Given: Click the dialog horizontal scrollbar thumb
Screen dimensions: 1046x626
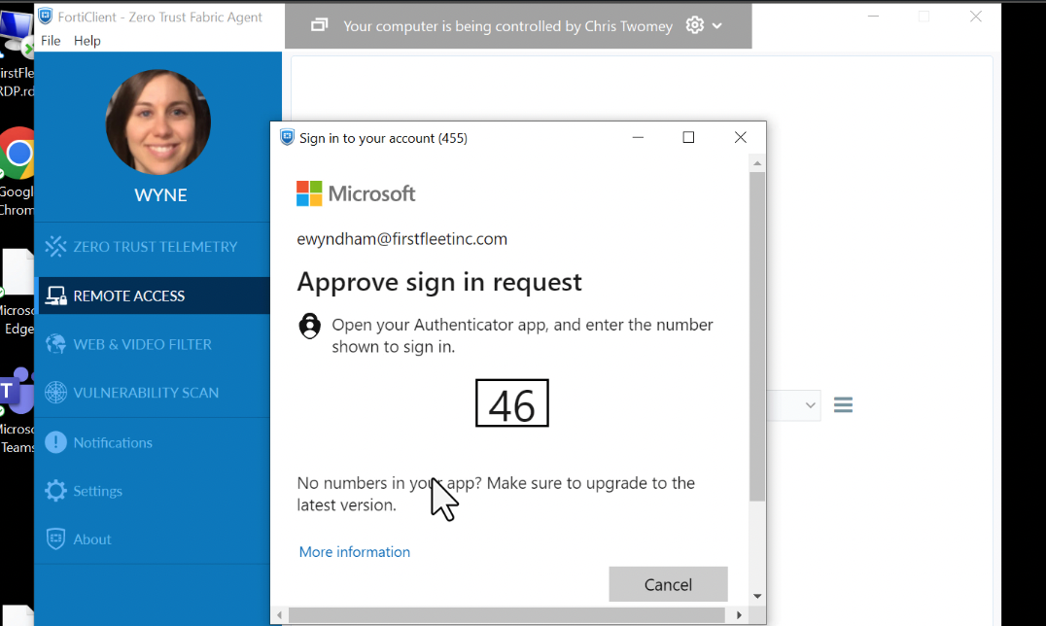Looking at the screenshot, I should pos(507,614).
